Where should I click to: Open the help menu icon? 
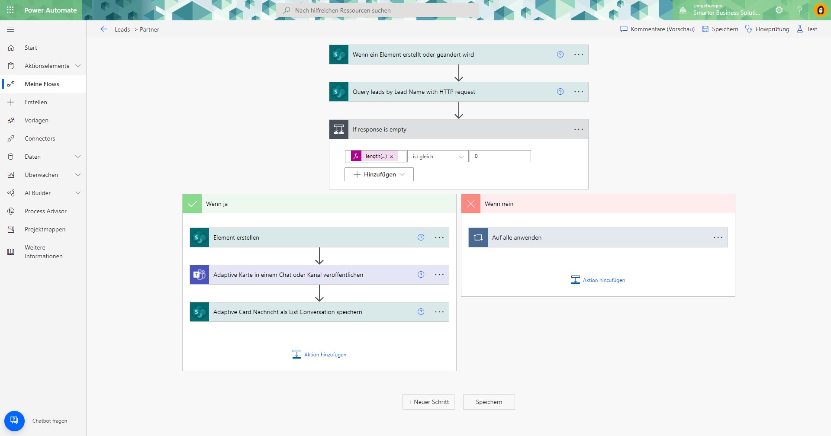[x=800, y=10]
